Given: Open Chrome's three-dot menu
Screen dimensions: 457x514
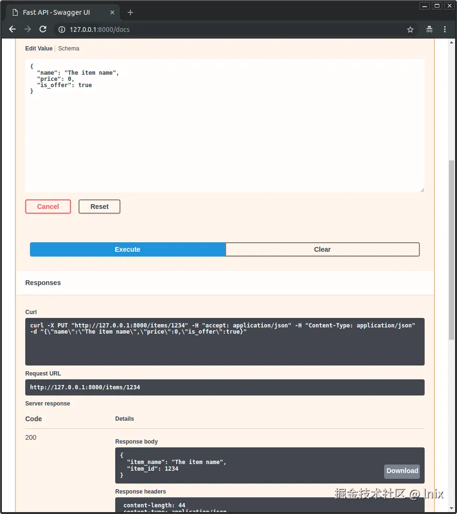Looking at the screenshot, I should (x=445, y=29).
